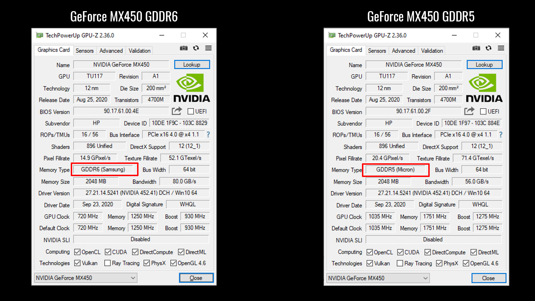Click bus interface question mark in right window
This screenshot has height=301, width=535.
pyautogui.click(x=501, y=135)
